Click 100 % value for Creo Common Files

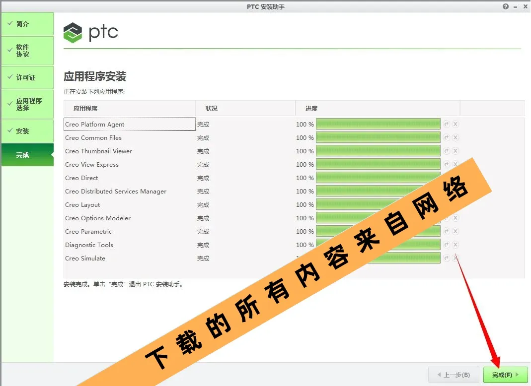pyautogui.click(x=305, y=138)
